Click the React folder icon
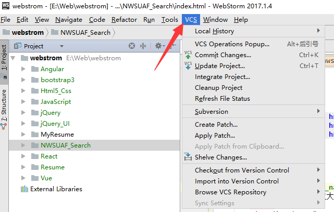This screenshot has height=212, width=334. click(x=35, y=156)
